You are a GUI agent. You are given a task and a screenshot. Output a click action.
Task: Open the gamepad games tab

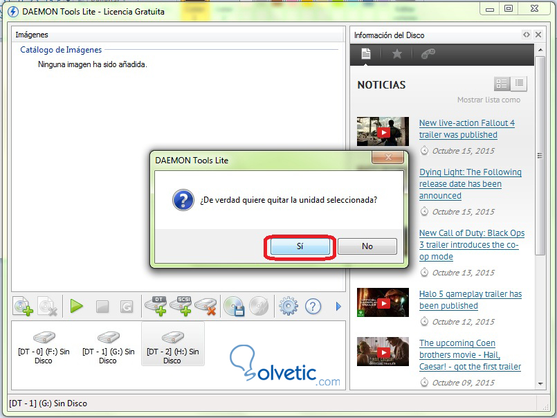click(428, 54)
